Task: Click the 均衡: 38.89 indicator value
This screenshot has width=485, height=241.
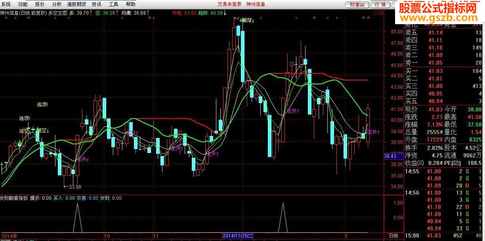Action: pyautogui.click(x=134, y=13)
